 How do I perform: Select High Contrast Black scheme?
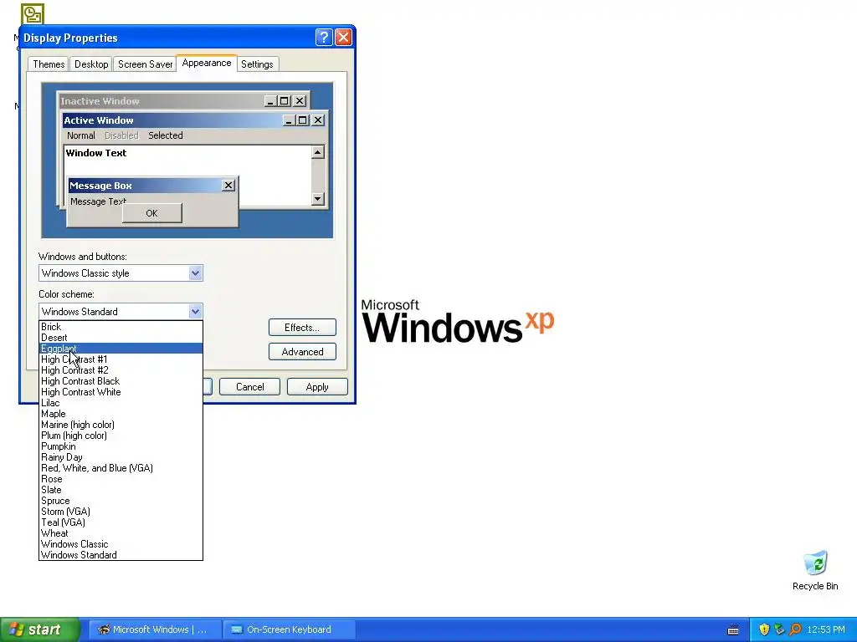click(x=121, y=381)
